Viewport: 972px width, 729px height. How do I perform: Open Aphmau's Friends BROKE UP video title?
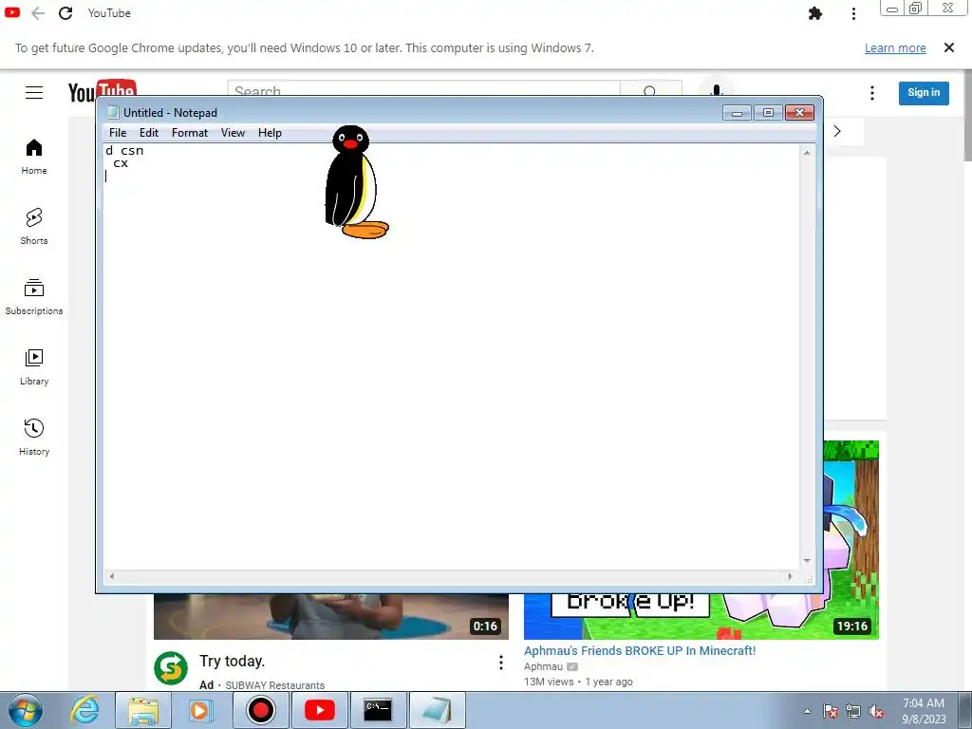tap(640, 651)
